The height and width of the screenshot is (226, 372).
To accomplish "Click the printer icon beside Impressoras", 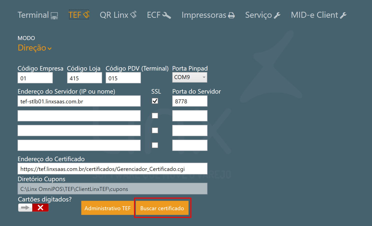I will [x=232, y=16].
